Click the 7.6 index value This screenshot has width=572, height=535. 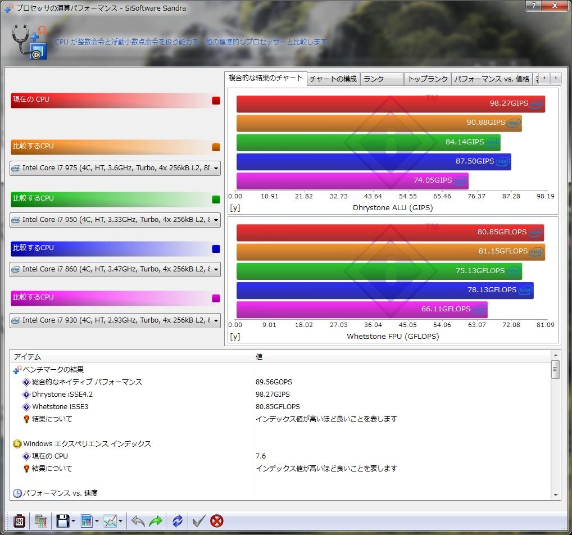tap(261, 456)
